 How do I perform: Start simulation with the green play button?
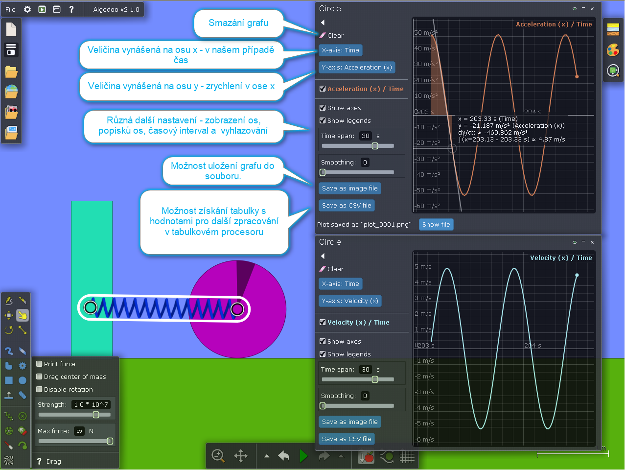pyautogui.click(x=303, y=456)
